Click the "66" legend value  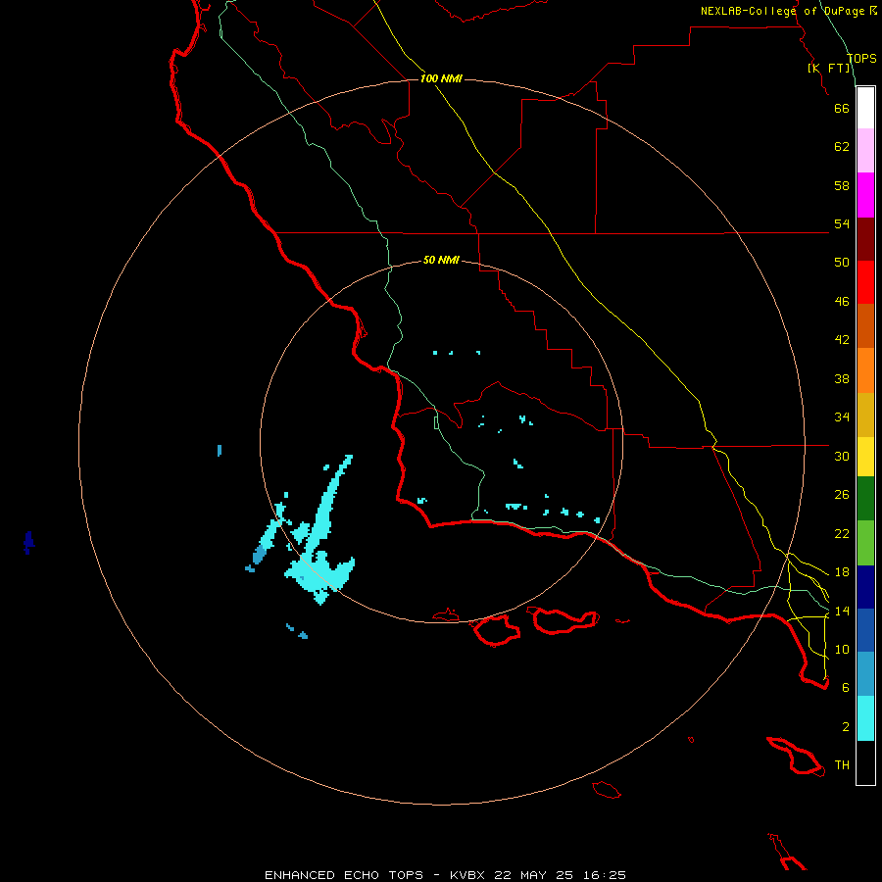tap(842, 108)
